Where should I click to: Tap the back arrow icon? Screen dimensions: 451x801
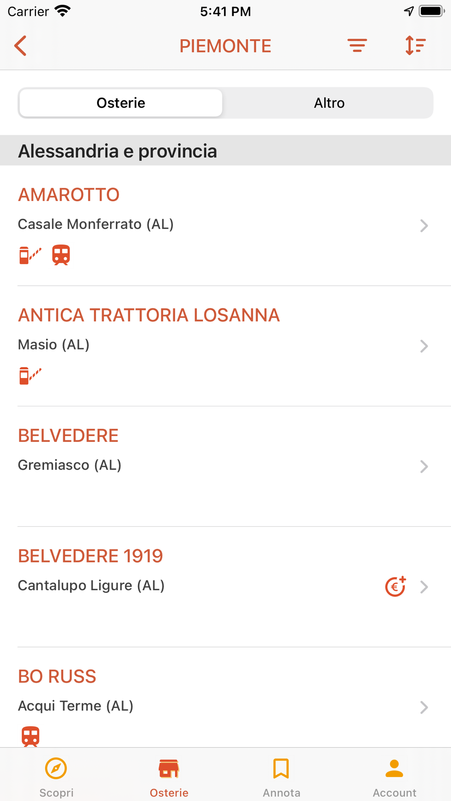pyautogui.click(x=21, y=46)
